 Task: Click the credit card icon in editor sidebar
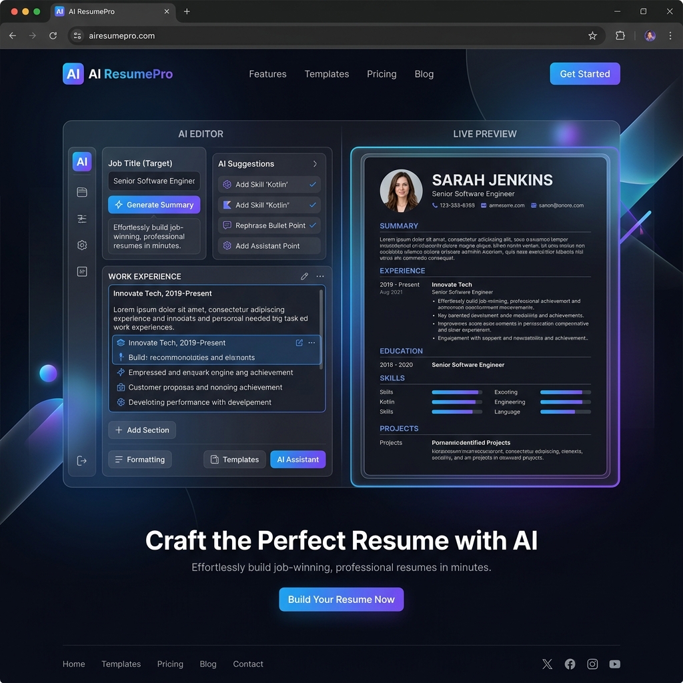(x=82, y=192)
